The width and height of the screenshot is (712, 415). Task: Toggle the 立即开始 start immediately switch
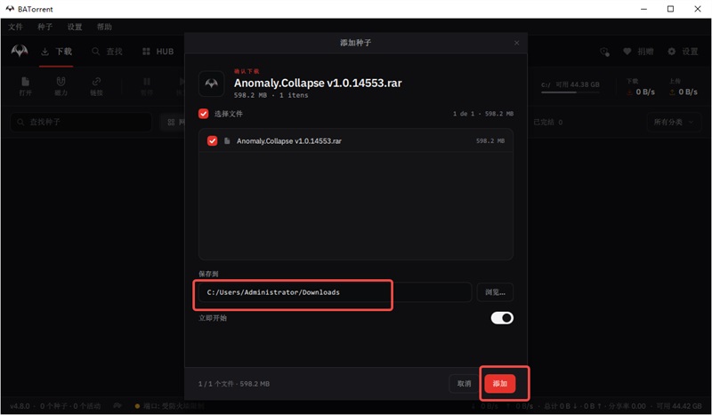(x=502, y=318)
